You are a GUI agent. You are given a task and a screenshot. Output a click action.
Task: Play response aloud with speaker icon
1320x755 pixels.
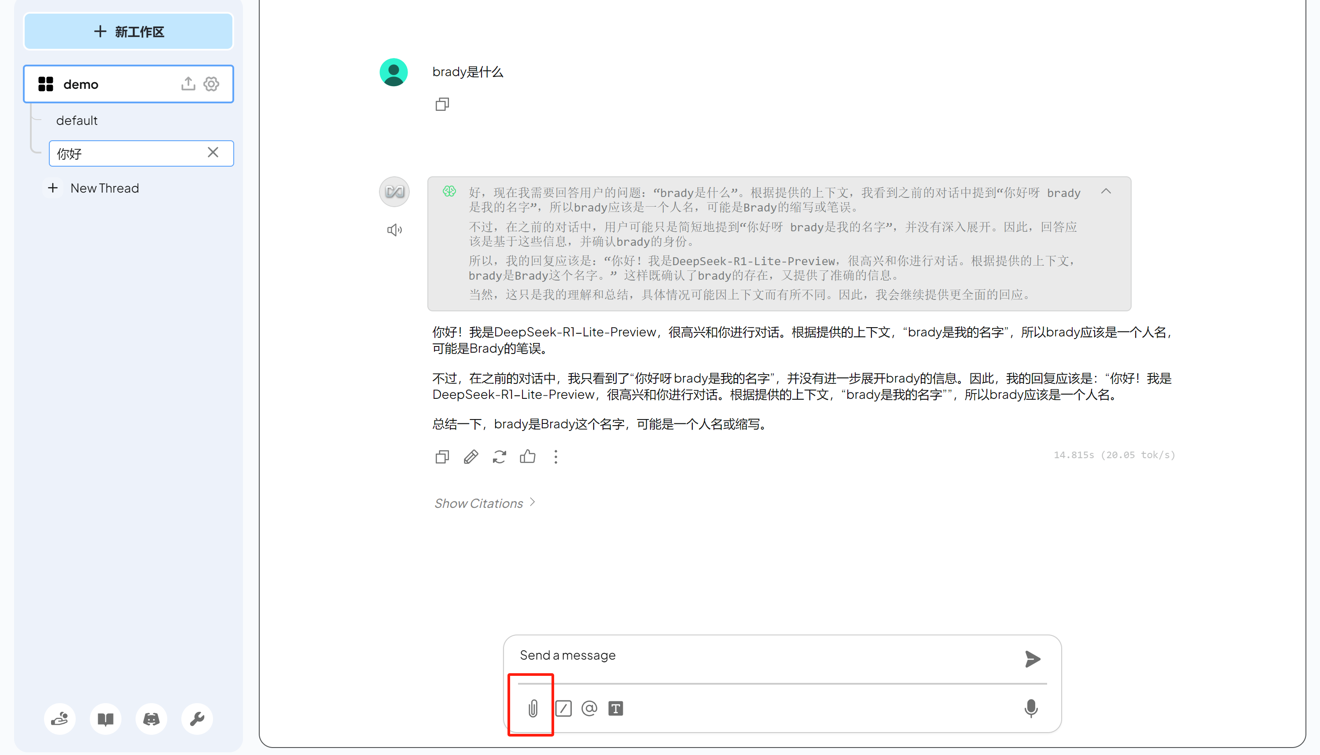(394, 230)
